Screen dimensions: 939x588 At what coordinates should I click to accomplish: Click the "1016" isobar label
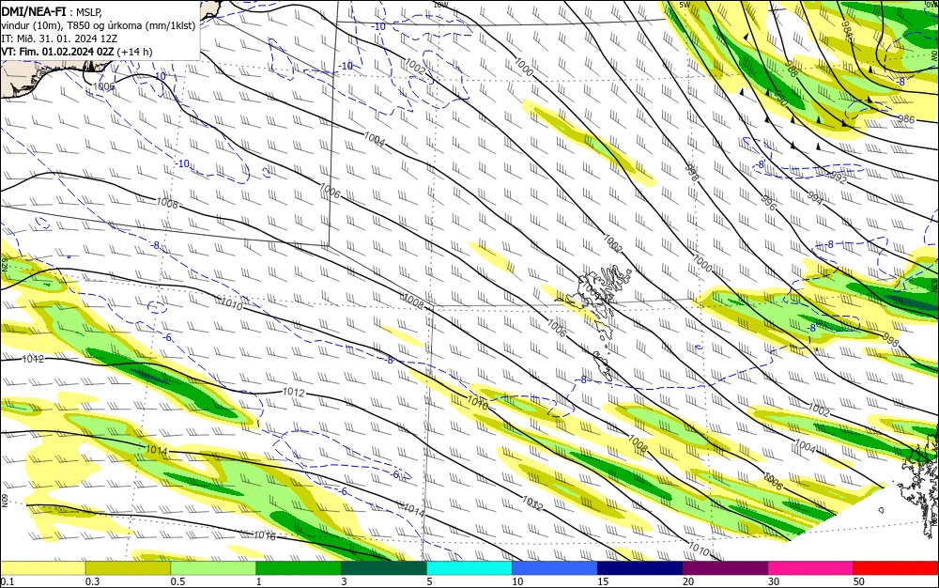(265, 536)
